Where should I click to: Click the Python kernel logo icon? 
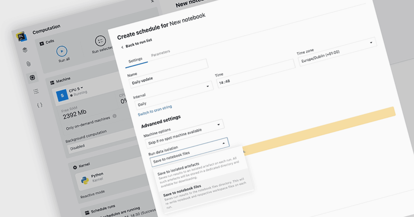pos(85,180)
